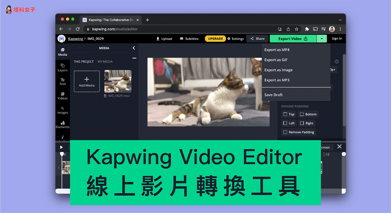
Task: Select Export as GIF from the menu
Action: 276,60
